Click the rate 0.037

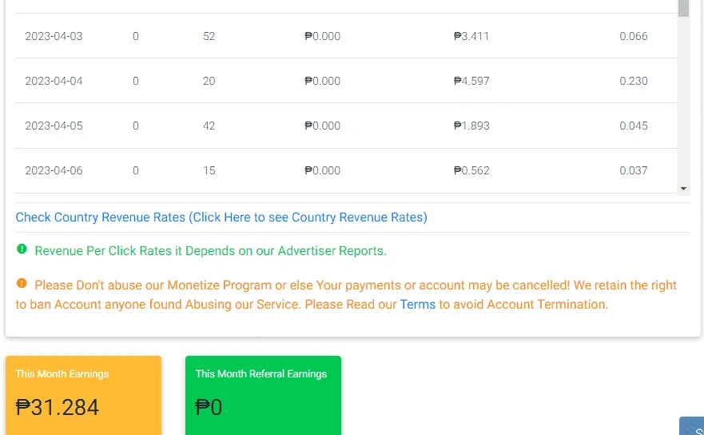click(x=634, y=170)
